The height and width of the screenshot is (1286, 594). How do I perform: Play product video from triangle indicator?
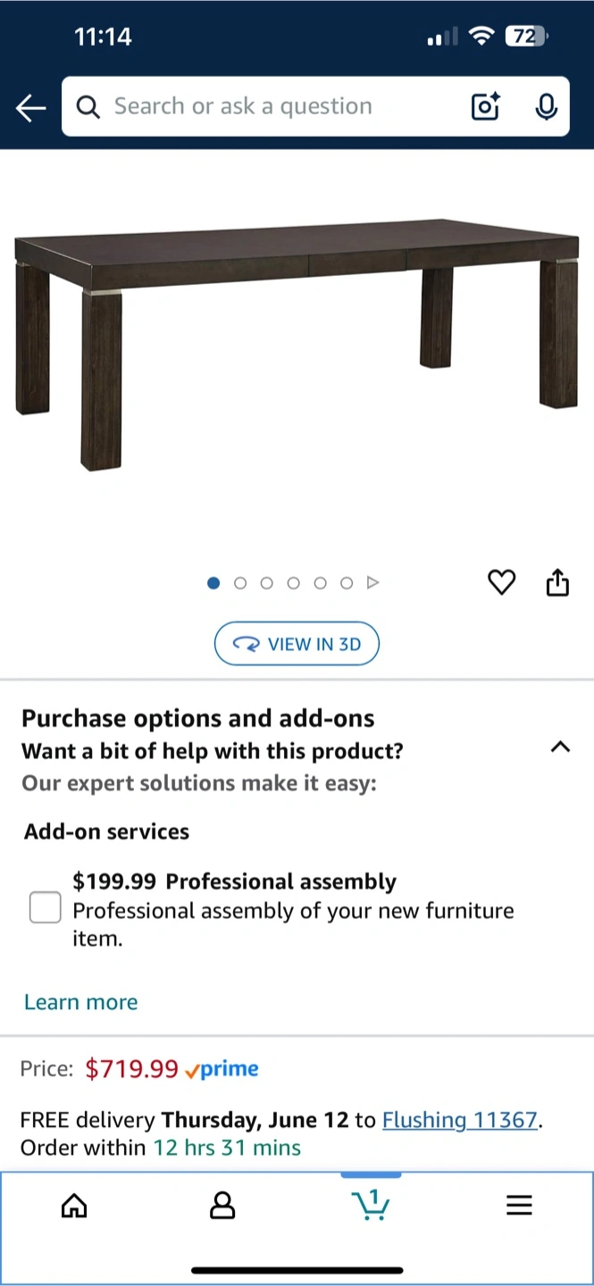pos(373,583)
